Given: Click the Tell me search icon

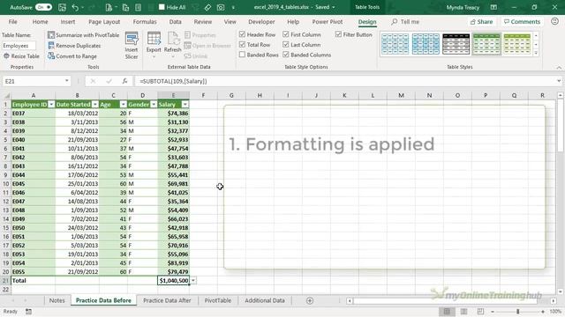Looking at the screenshot, I should (x=395, y=21).
